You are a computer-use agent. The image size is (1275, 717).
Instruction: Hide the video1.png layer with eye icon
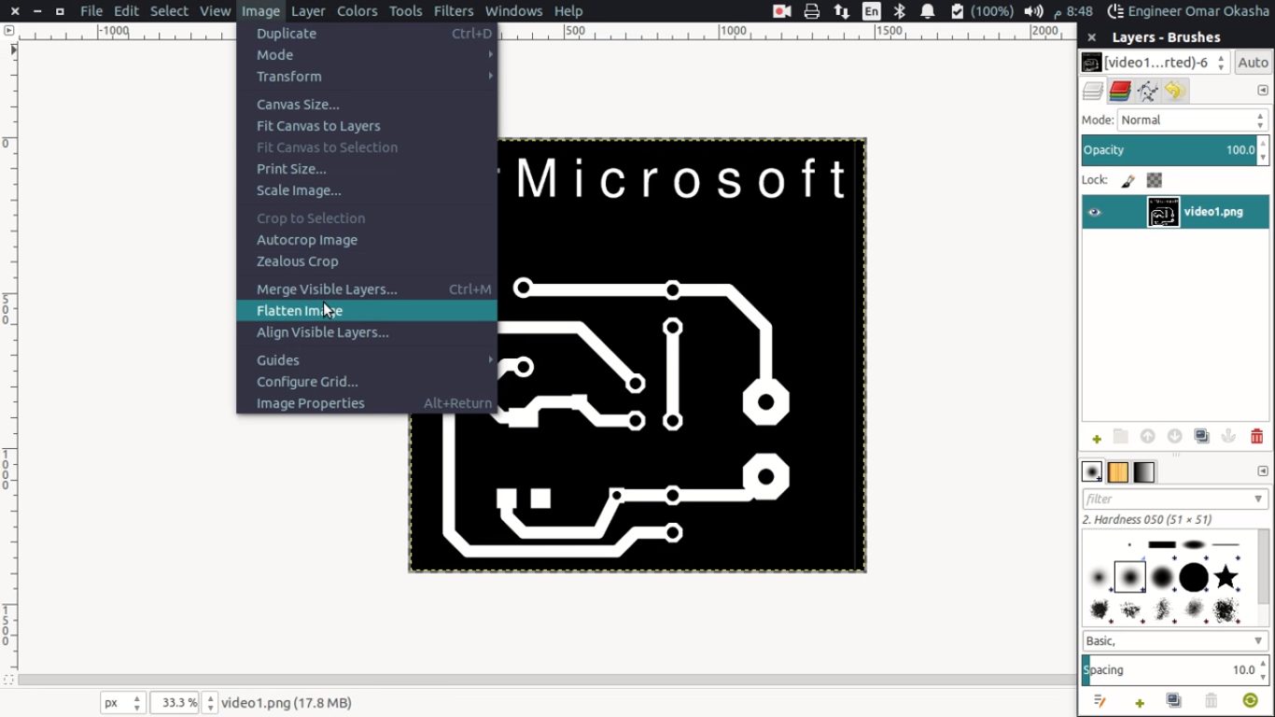(x=1095, y=212)
